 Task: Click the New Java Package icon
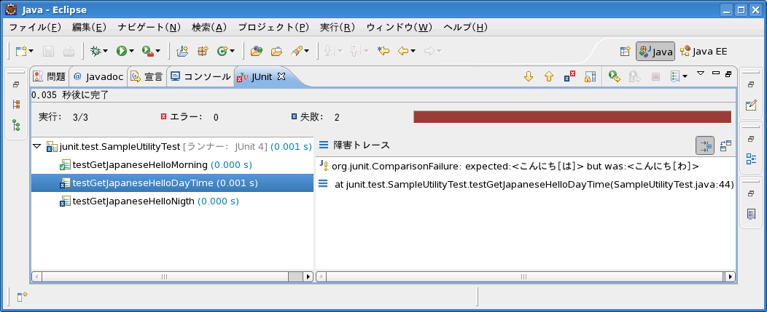203,51
